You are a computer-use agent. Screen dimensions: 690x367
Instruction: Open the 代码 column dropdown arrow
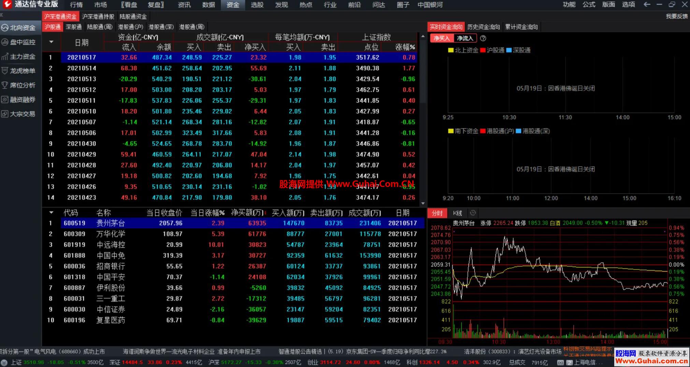tap(51, 212)
